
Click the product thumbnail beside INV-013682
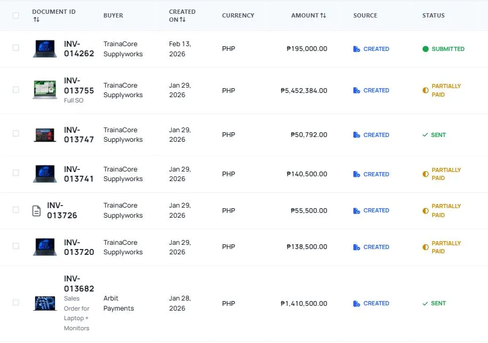[x=45, y=303]
